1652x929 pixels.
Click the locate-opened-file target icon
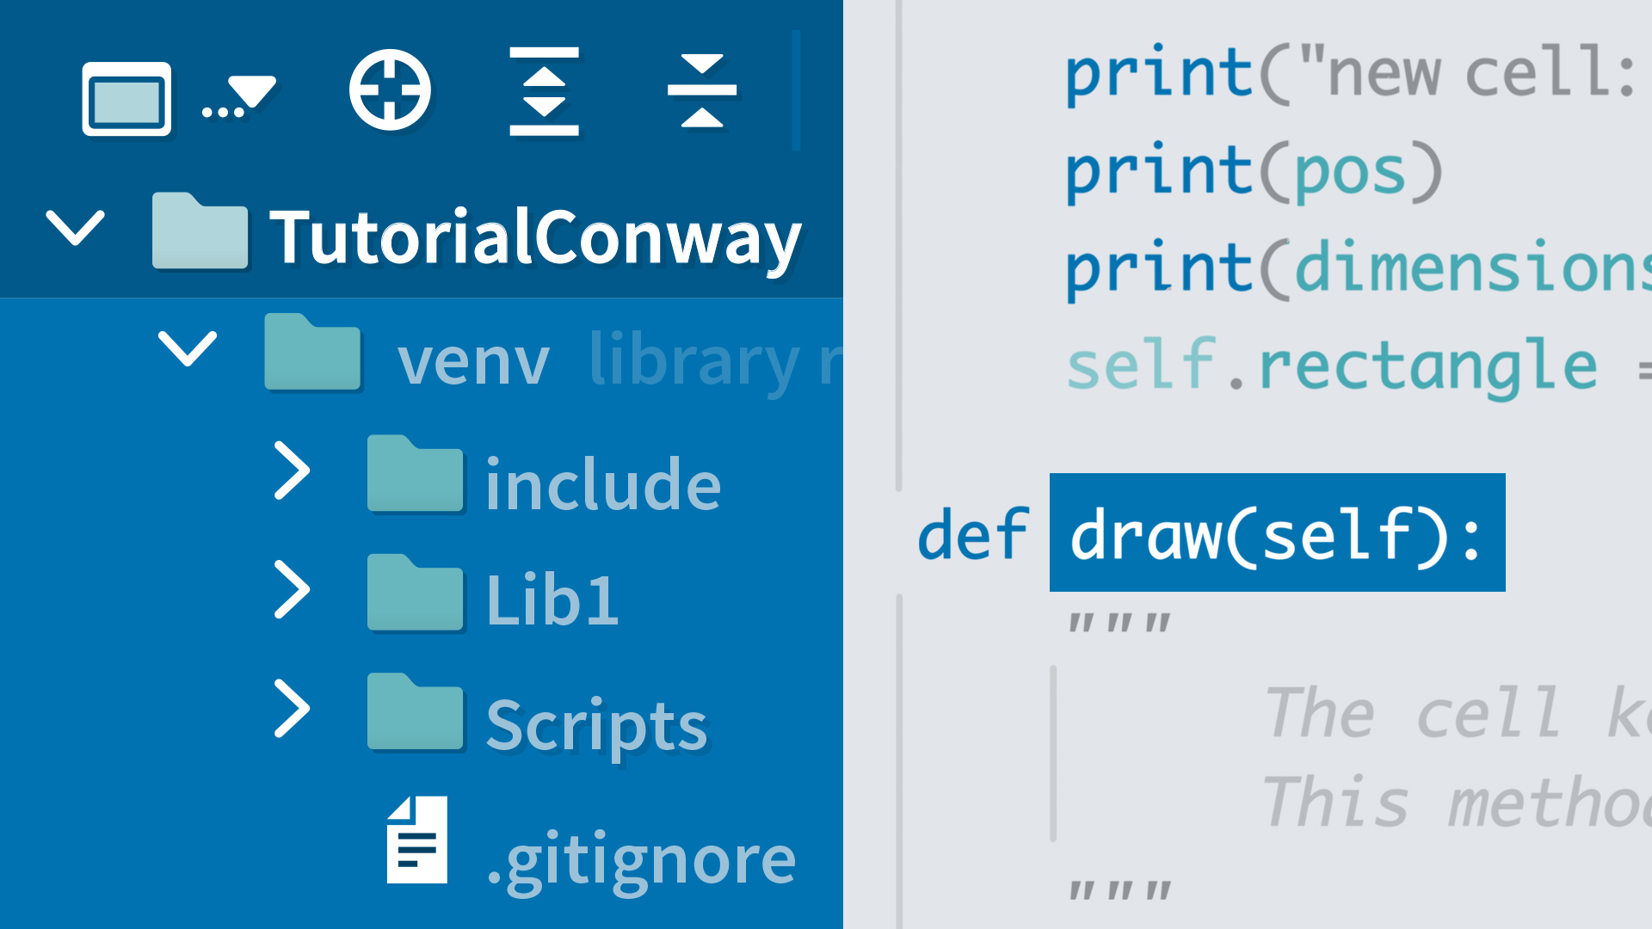click(390, 90)
